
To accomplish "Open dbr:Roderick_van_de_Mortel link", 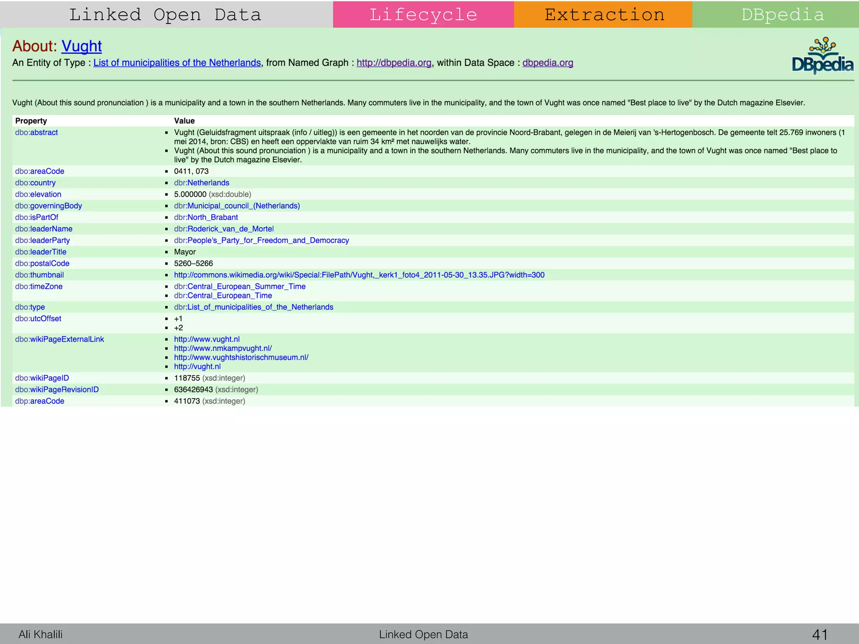I will pos(224,229).
